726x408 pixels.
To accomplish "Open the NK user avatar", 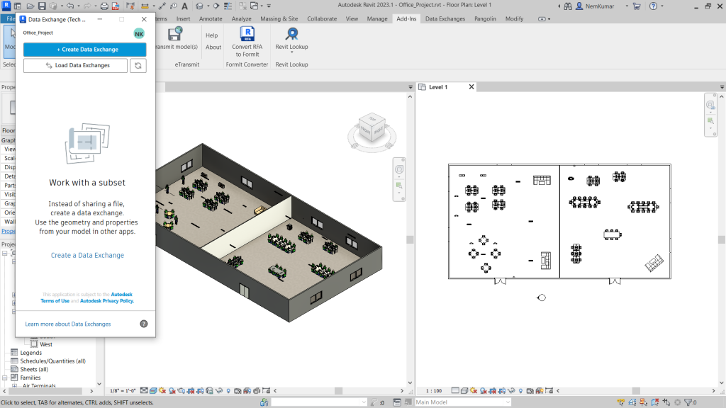I will pyautogui.click(x=139, y=33).
